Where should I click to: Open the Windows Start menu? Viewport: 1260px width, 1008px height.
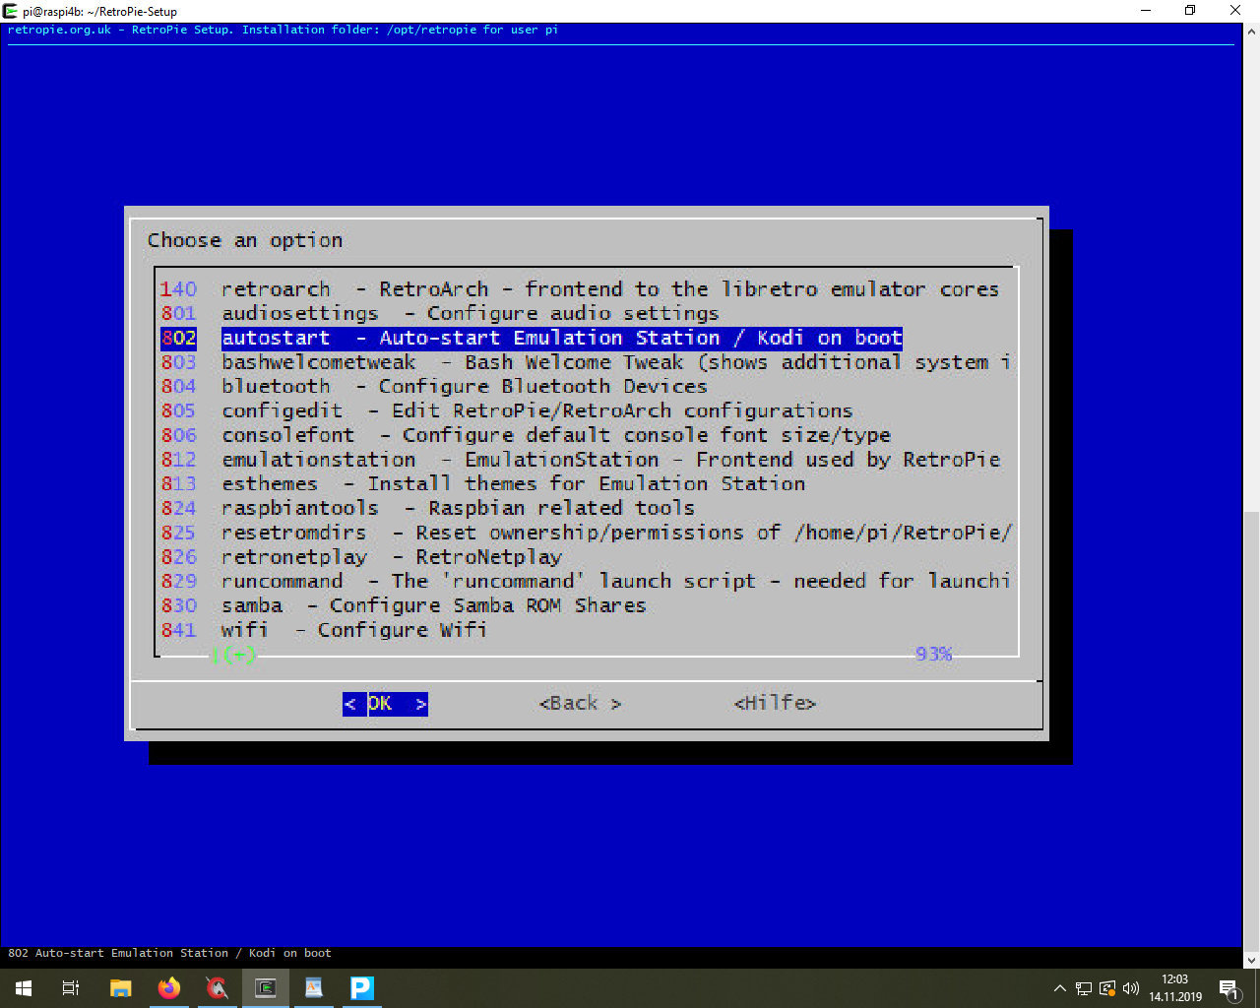pos(24,988)
